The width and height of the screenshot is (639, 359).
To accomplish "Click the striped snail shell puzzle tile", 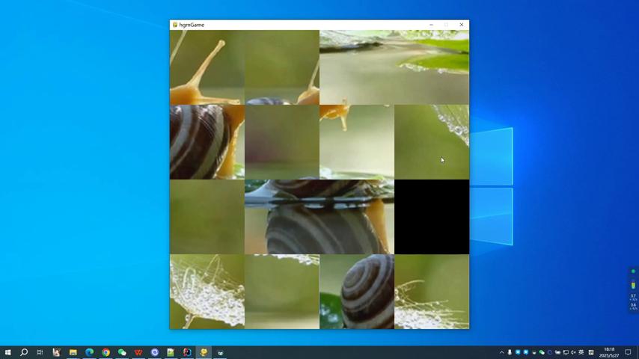I will pos(207,142).
